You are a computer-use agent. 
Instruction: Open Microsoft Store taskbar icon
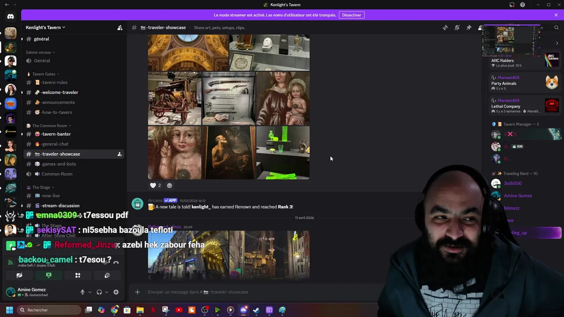point(127,310)
